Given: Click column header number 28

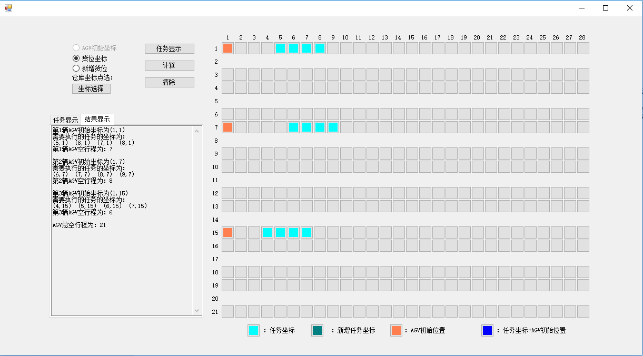Looking at the screenshot, I should coord(582,37).
